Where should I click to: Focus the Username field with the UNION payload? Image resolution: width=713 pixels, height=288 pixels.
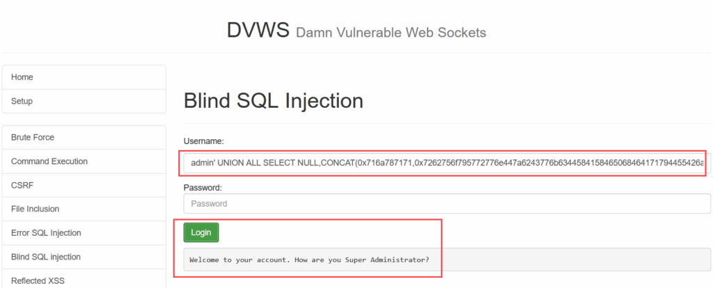tap(447, 163)
